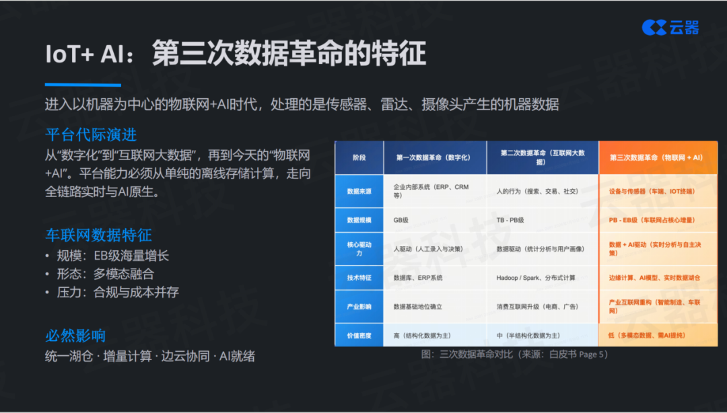This screenshot has width=727, height=413.
Task: Click heading "车联网数据特征"
Action: coord(98,235)
